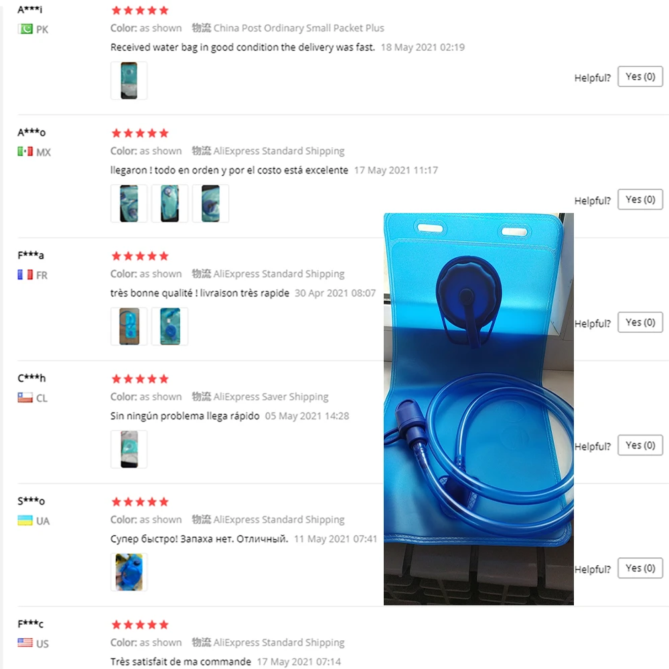
Task: Open the first photo in A***o's review
Action: tap(129, 204)
